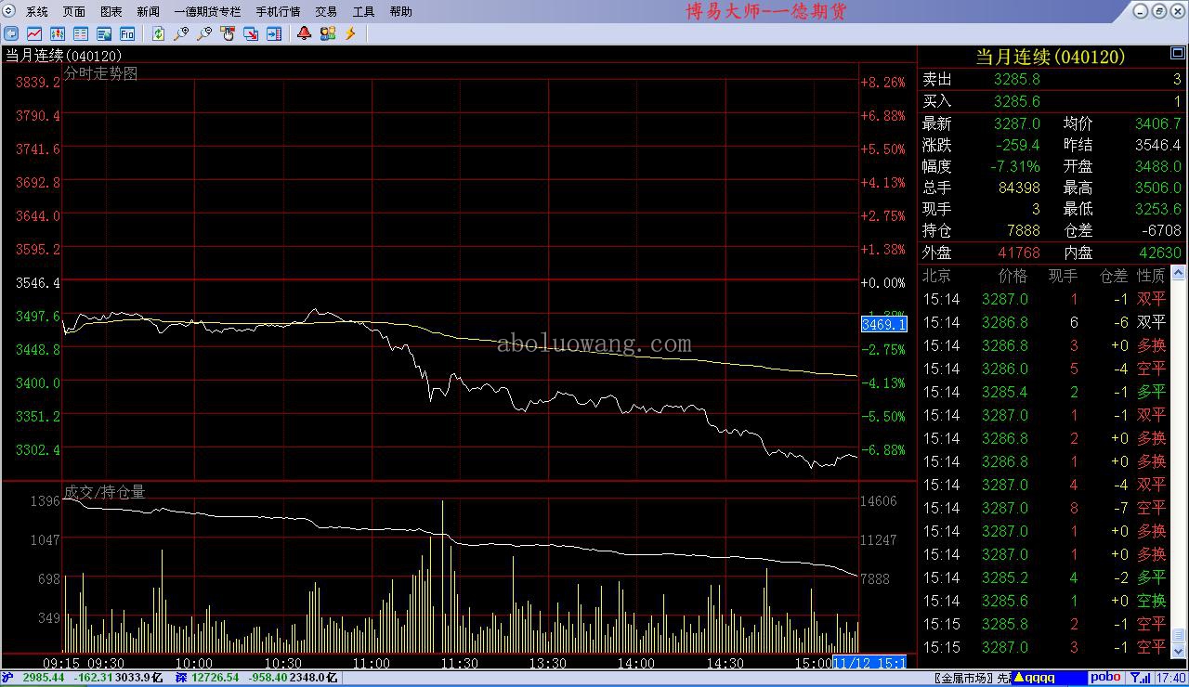Click the hand pointer selection toolbar icon
The height and width of the screenshot is (687, 1189).
228,33
